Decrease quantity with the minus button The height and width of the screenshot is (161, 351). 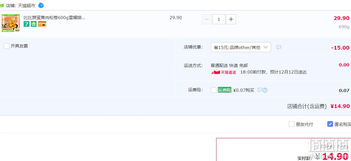tap(207, 19)
